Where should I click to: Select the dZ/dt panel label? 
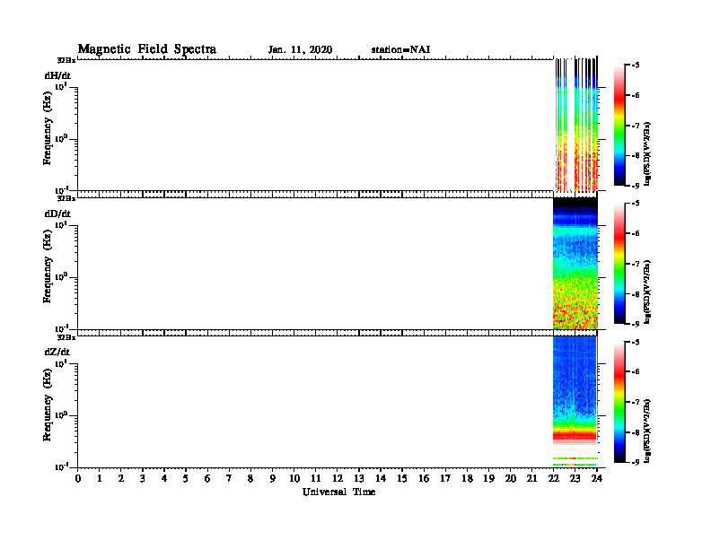[57, 352]
